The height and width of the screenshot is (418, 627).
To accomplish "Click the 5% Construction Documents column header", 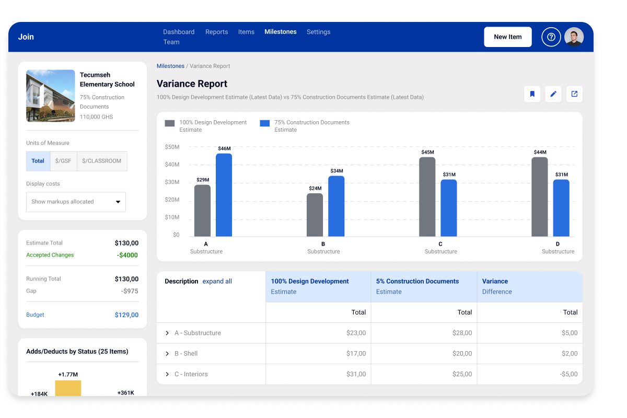I will click(x=424, y=286).
